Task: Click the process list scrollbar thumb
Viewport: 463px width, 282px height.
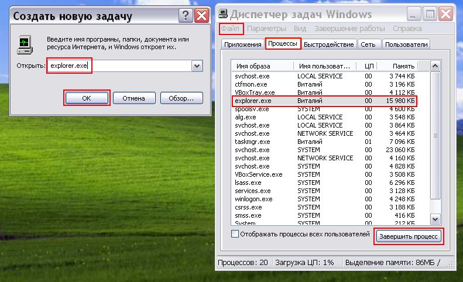Action: pyautogui.click(x=435, y=136)
